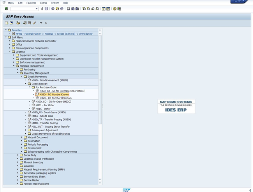Click the Next Page icon

93,9
